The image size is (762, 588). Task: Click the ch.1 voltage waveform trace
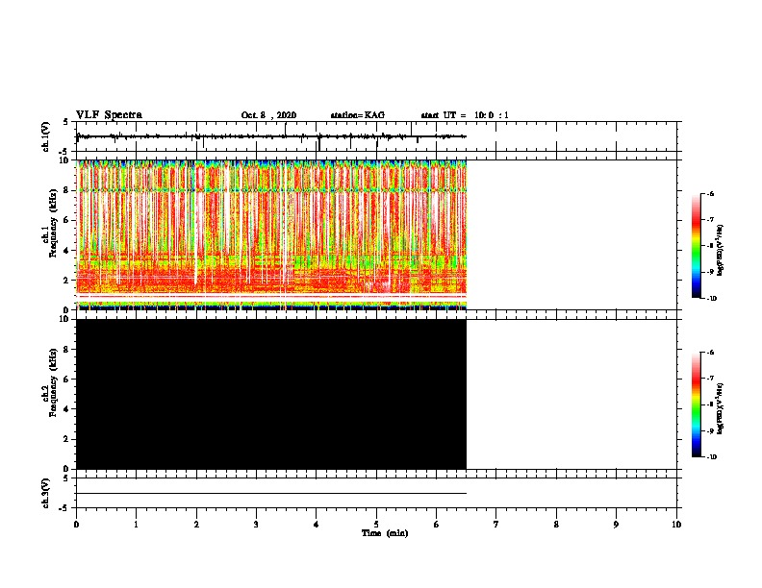click(271, 136)
